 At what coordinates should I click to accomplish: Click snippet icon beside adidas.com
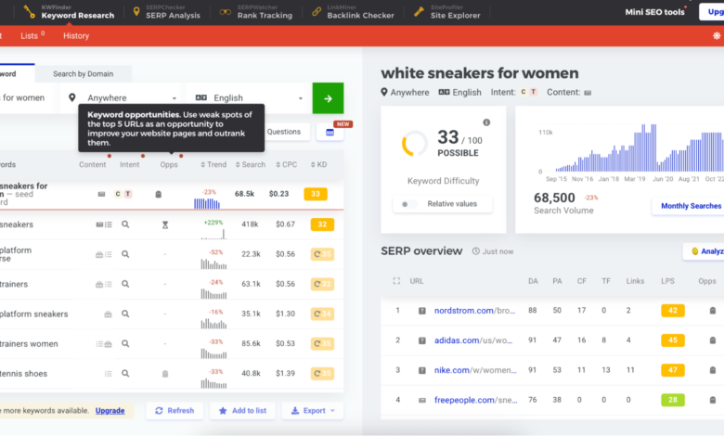(422, 340)
